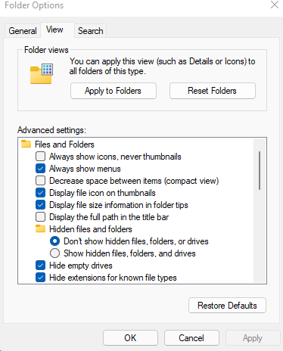
Task: Select Show hidden files, folders, and drives
Action: (54, 253)
